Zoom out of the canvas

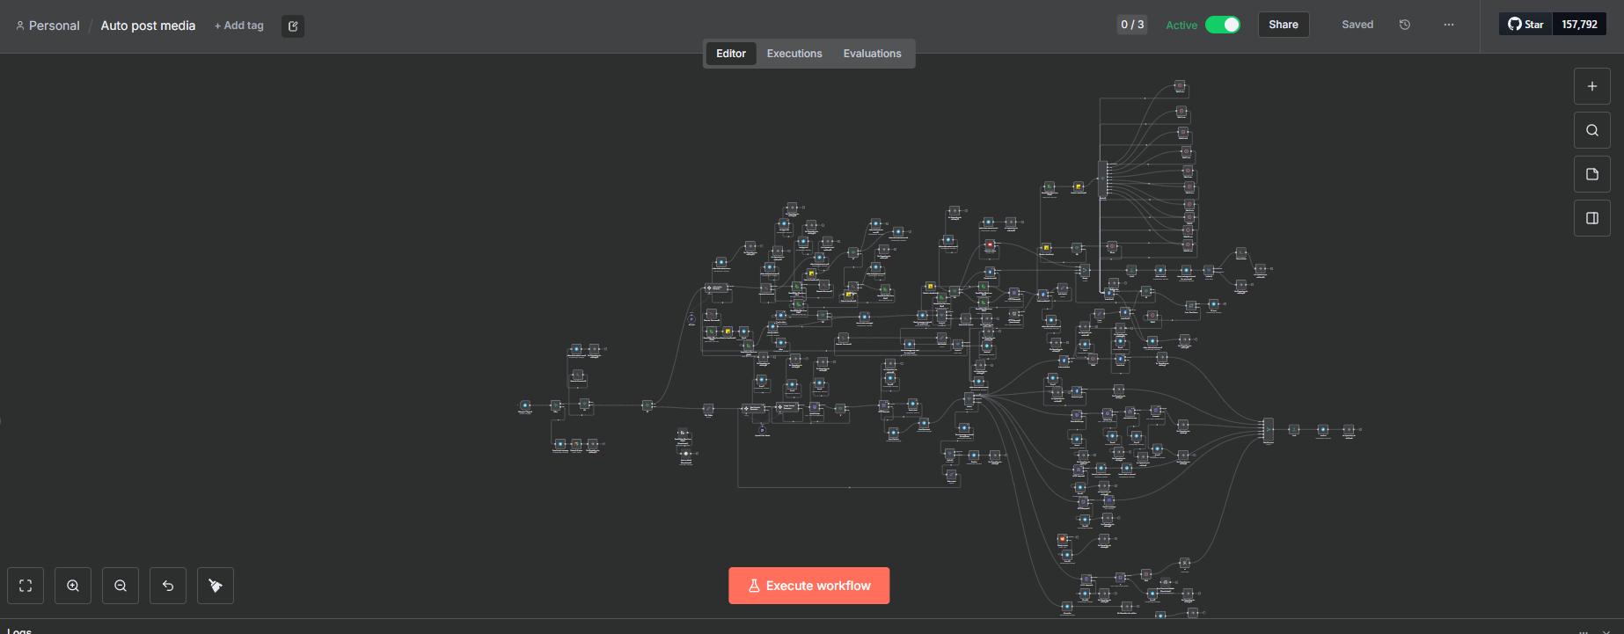121,586
